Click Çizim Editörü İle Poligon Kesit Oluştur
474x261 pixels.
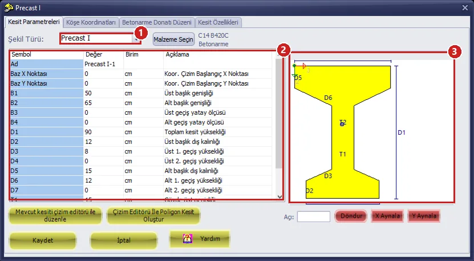coord(153,215)
